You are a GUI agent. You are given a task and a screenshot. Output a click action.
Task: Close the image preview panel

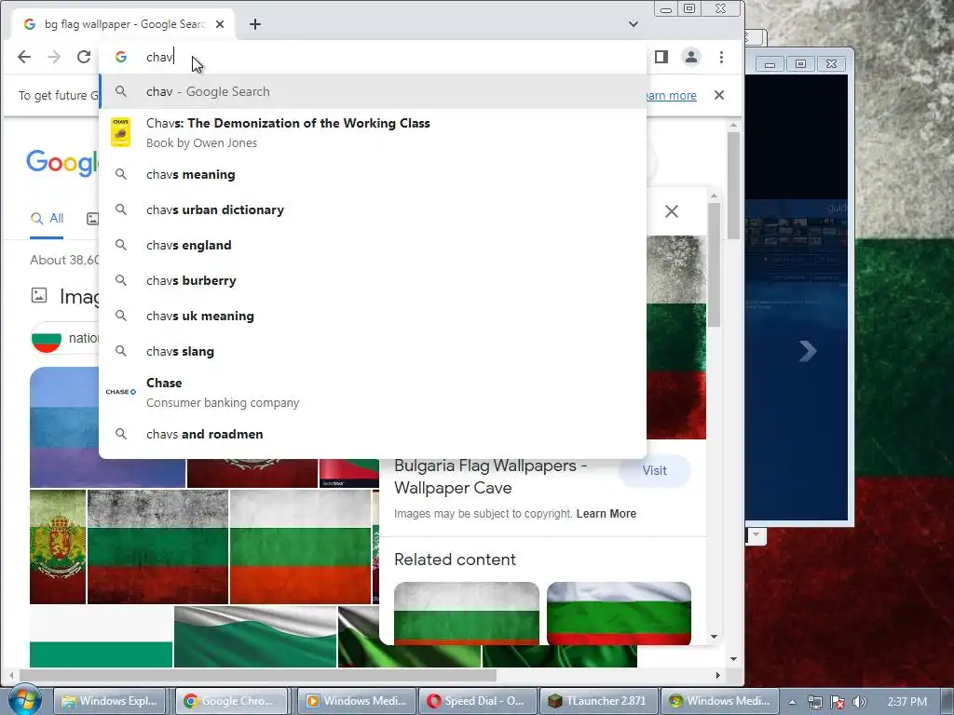pos(672,211)
